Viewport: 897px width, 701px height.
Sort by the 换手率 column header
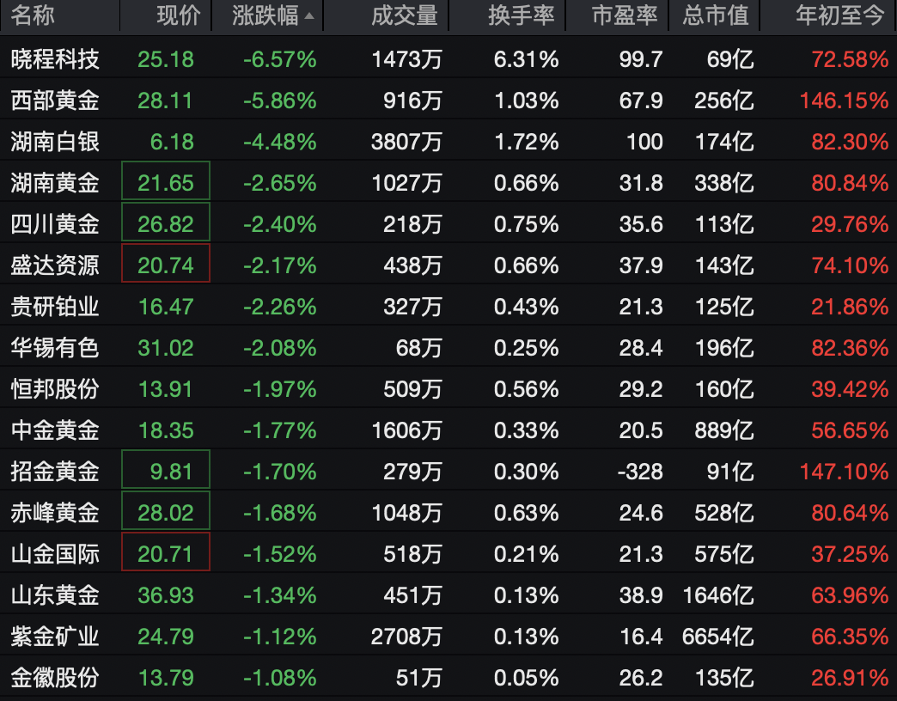coord(522,15)
